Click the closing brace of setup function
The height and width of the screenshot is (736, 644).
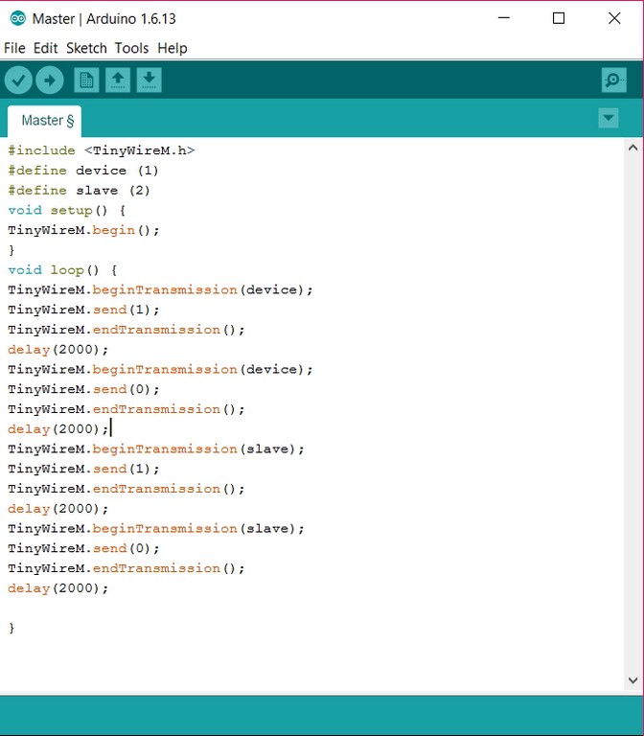(x=11, y=250)
